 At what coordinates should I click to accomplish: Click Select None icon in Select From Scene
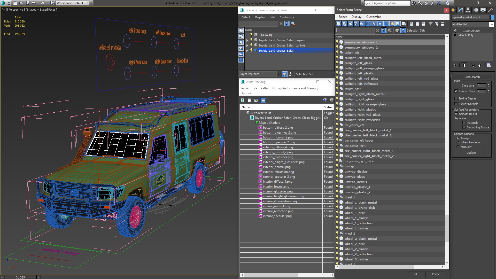(x=417, y=24)
